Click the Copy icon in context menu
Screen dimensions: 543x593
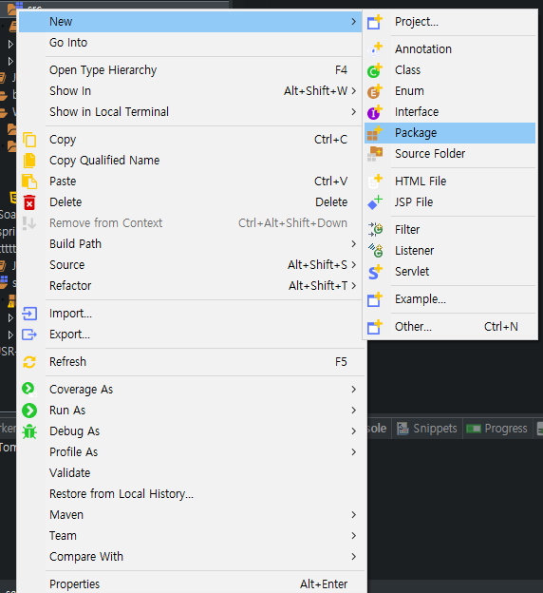29,140
